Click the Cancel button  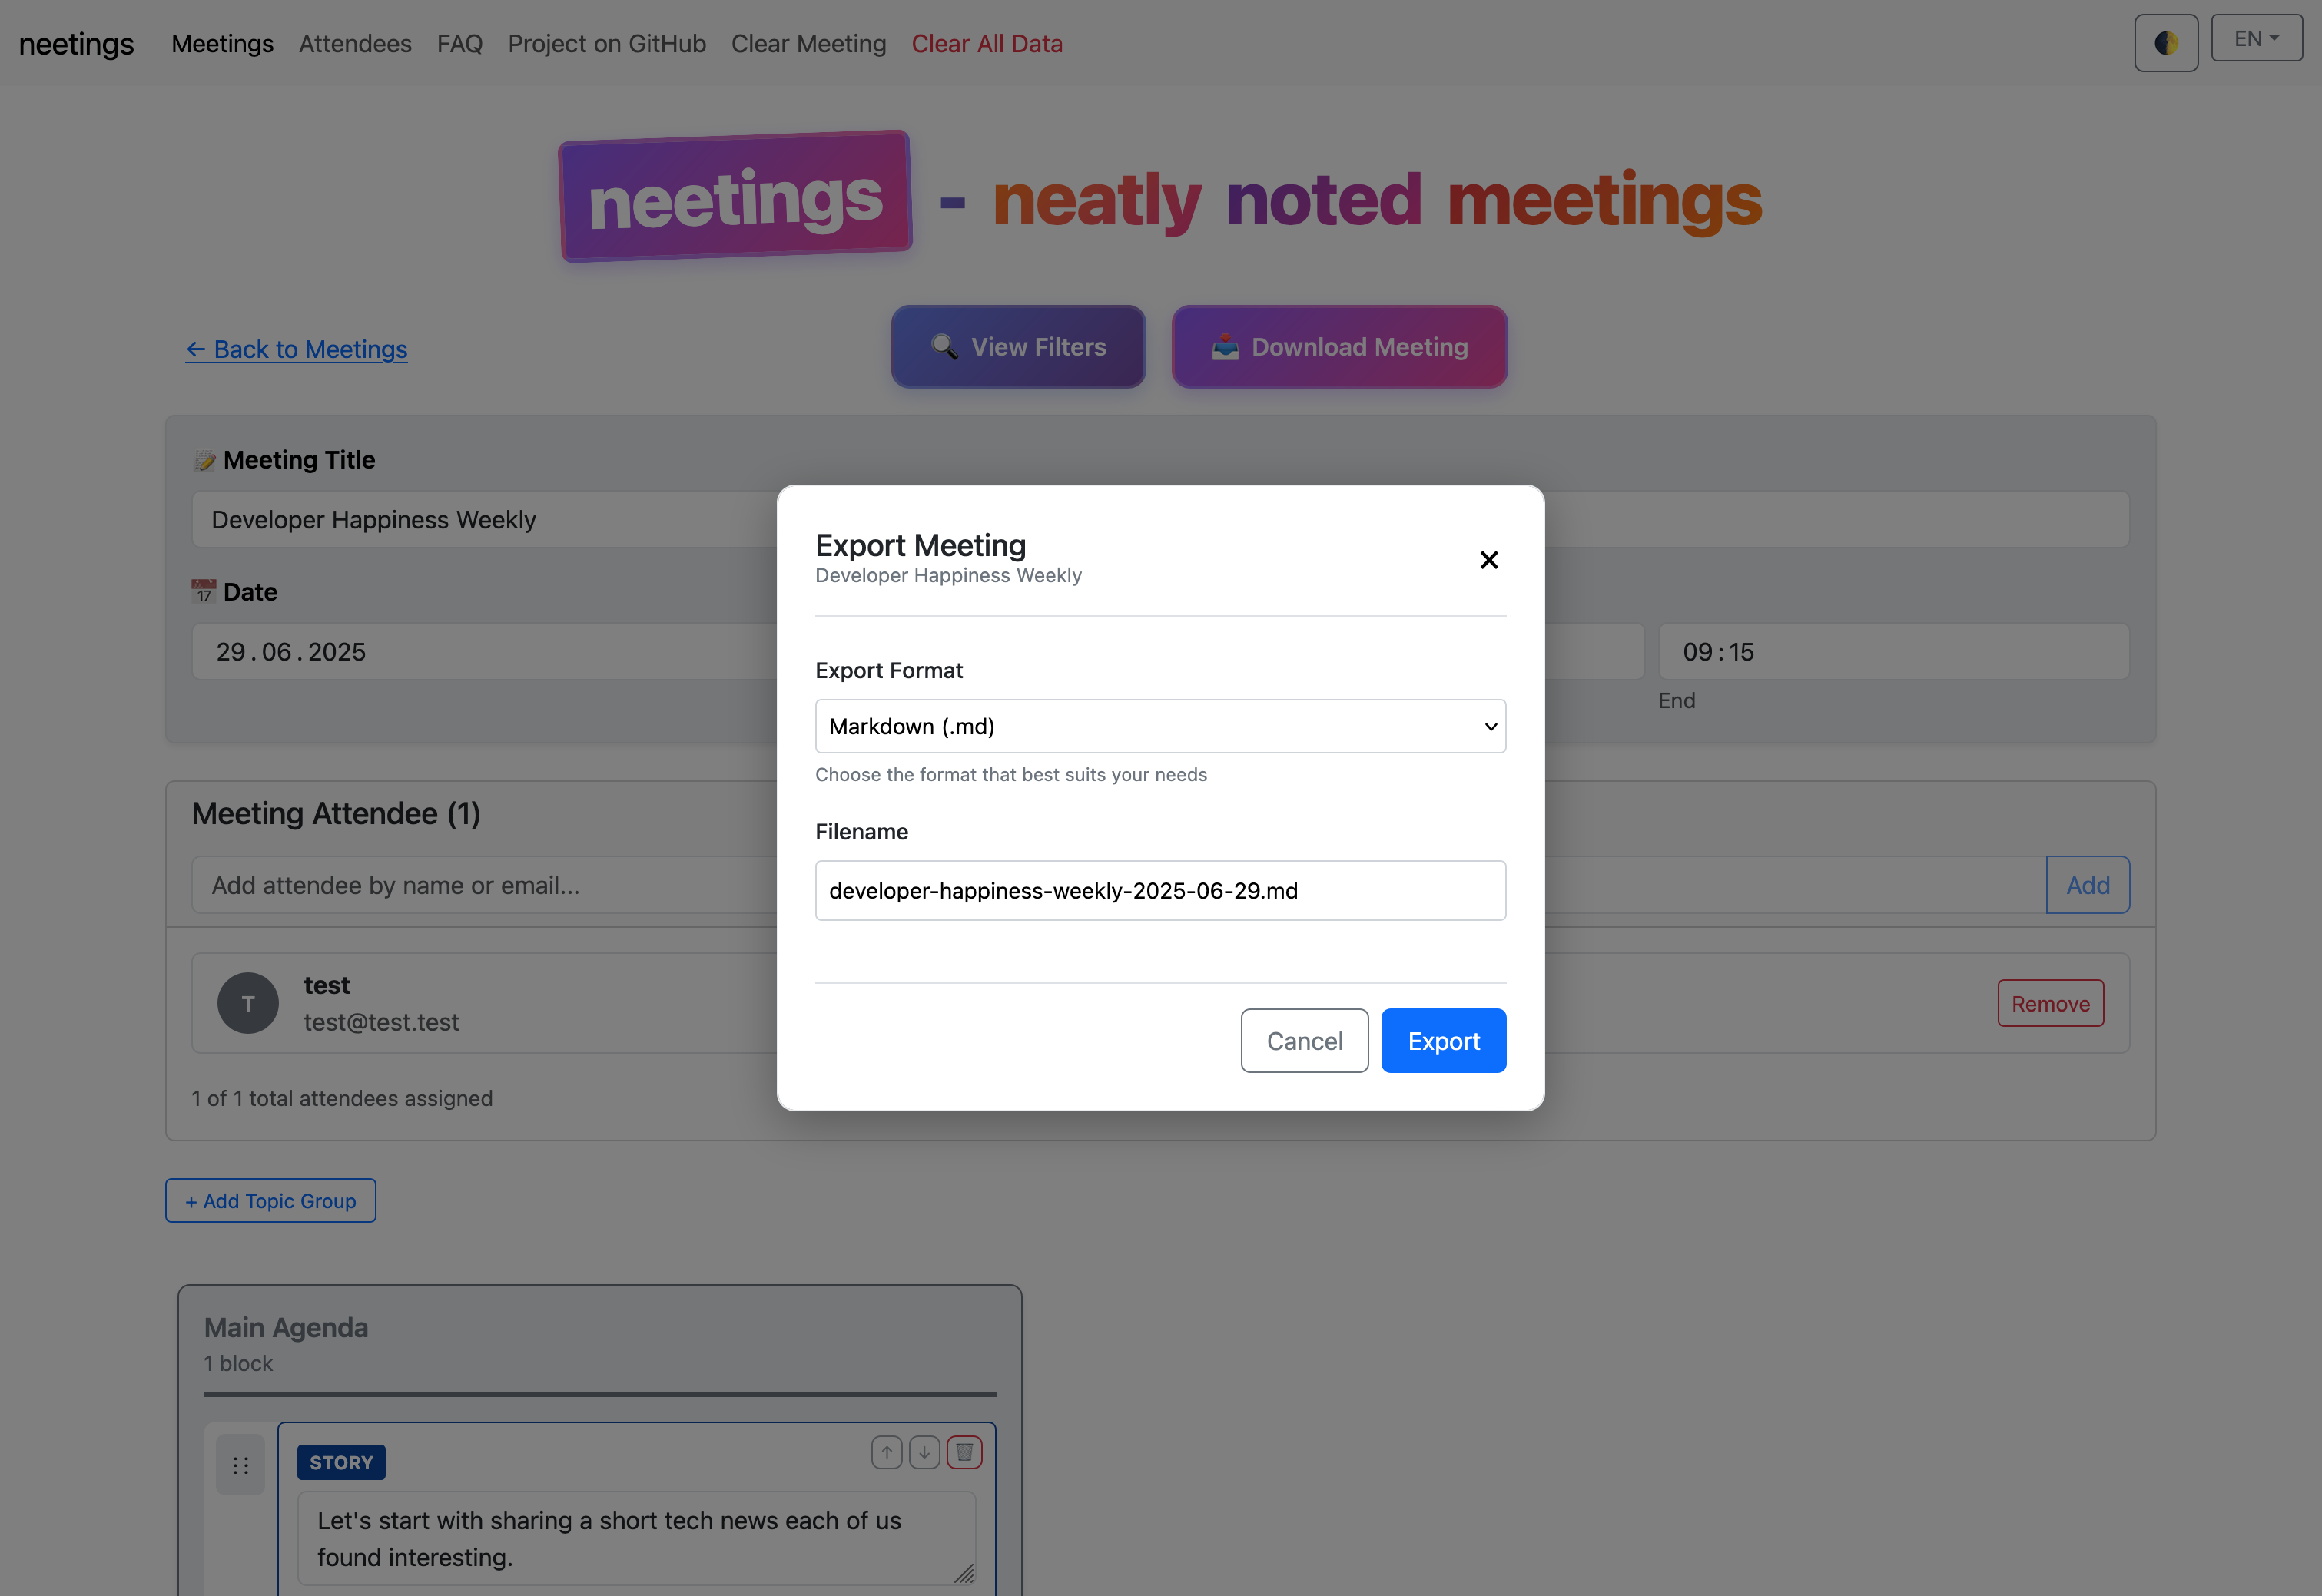pyautogui.click(x=1305, y=1041)
